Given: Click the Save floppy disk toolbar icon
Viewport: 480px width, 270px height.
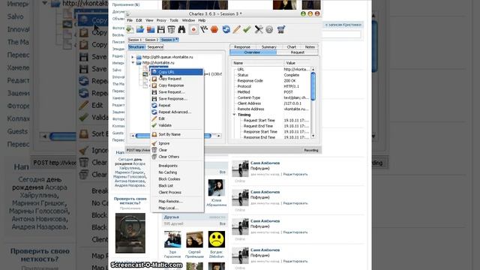Looking at the screenshot, I should point(161,29).
